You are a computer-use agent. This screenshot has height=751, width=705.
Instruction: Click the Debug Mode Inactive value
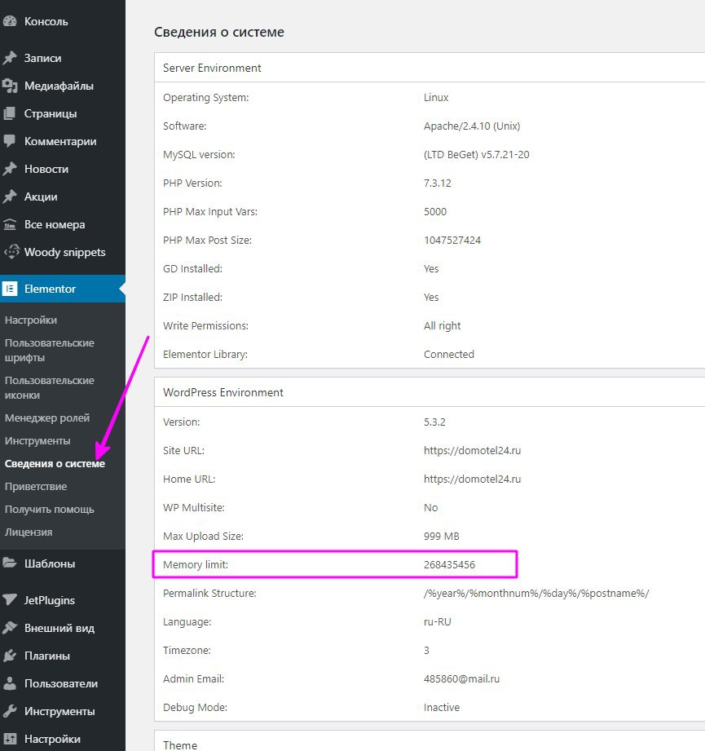[441, 708]
